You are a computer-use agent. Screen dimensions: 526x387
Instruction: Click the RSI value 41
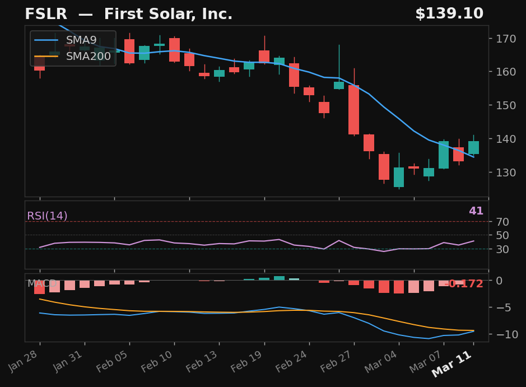pos(476,211)
